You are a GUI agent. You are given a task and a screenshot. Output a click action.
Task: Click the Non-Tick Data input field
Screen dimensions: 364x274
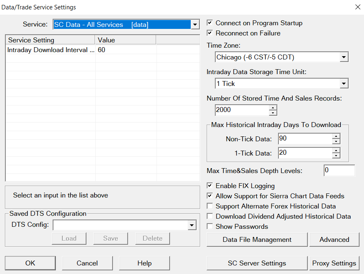click(305, 138)
